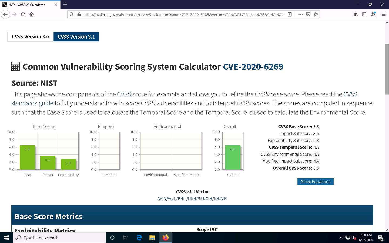The height and width of the screenshot is (243, 389).
Task: Click the Overall score bar 6.5
Action: tap(233, 157)
